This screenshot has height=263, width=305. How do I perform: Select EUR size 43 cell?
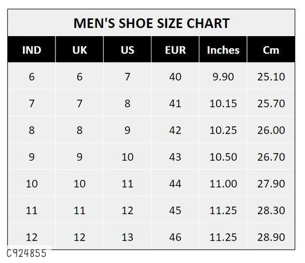pyautogui.click(x=175, y=157)
